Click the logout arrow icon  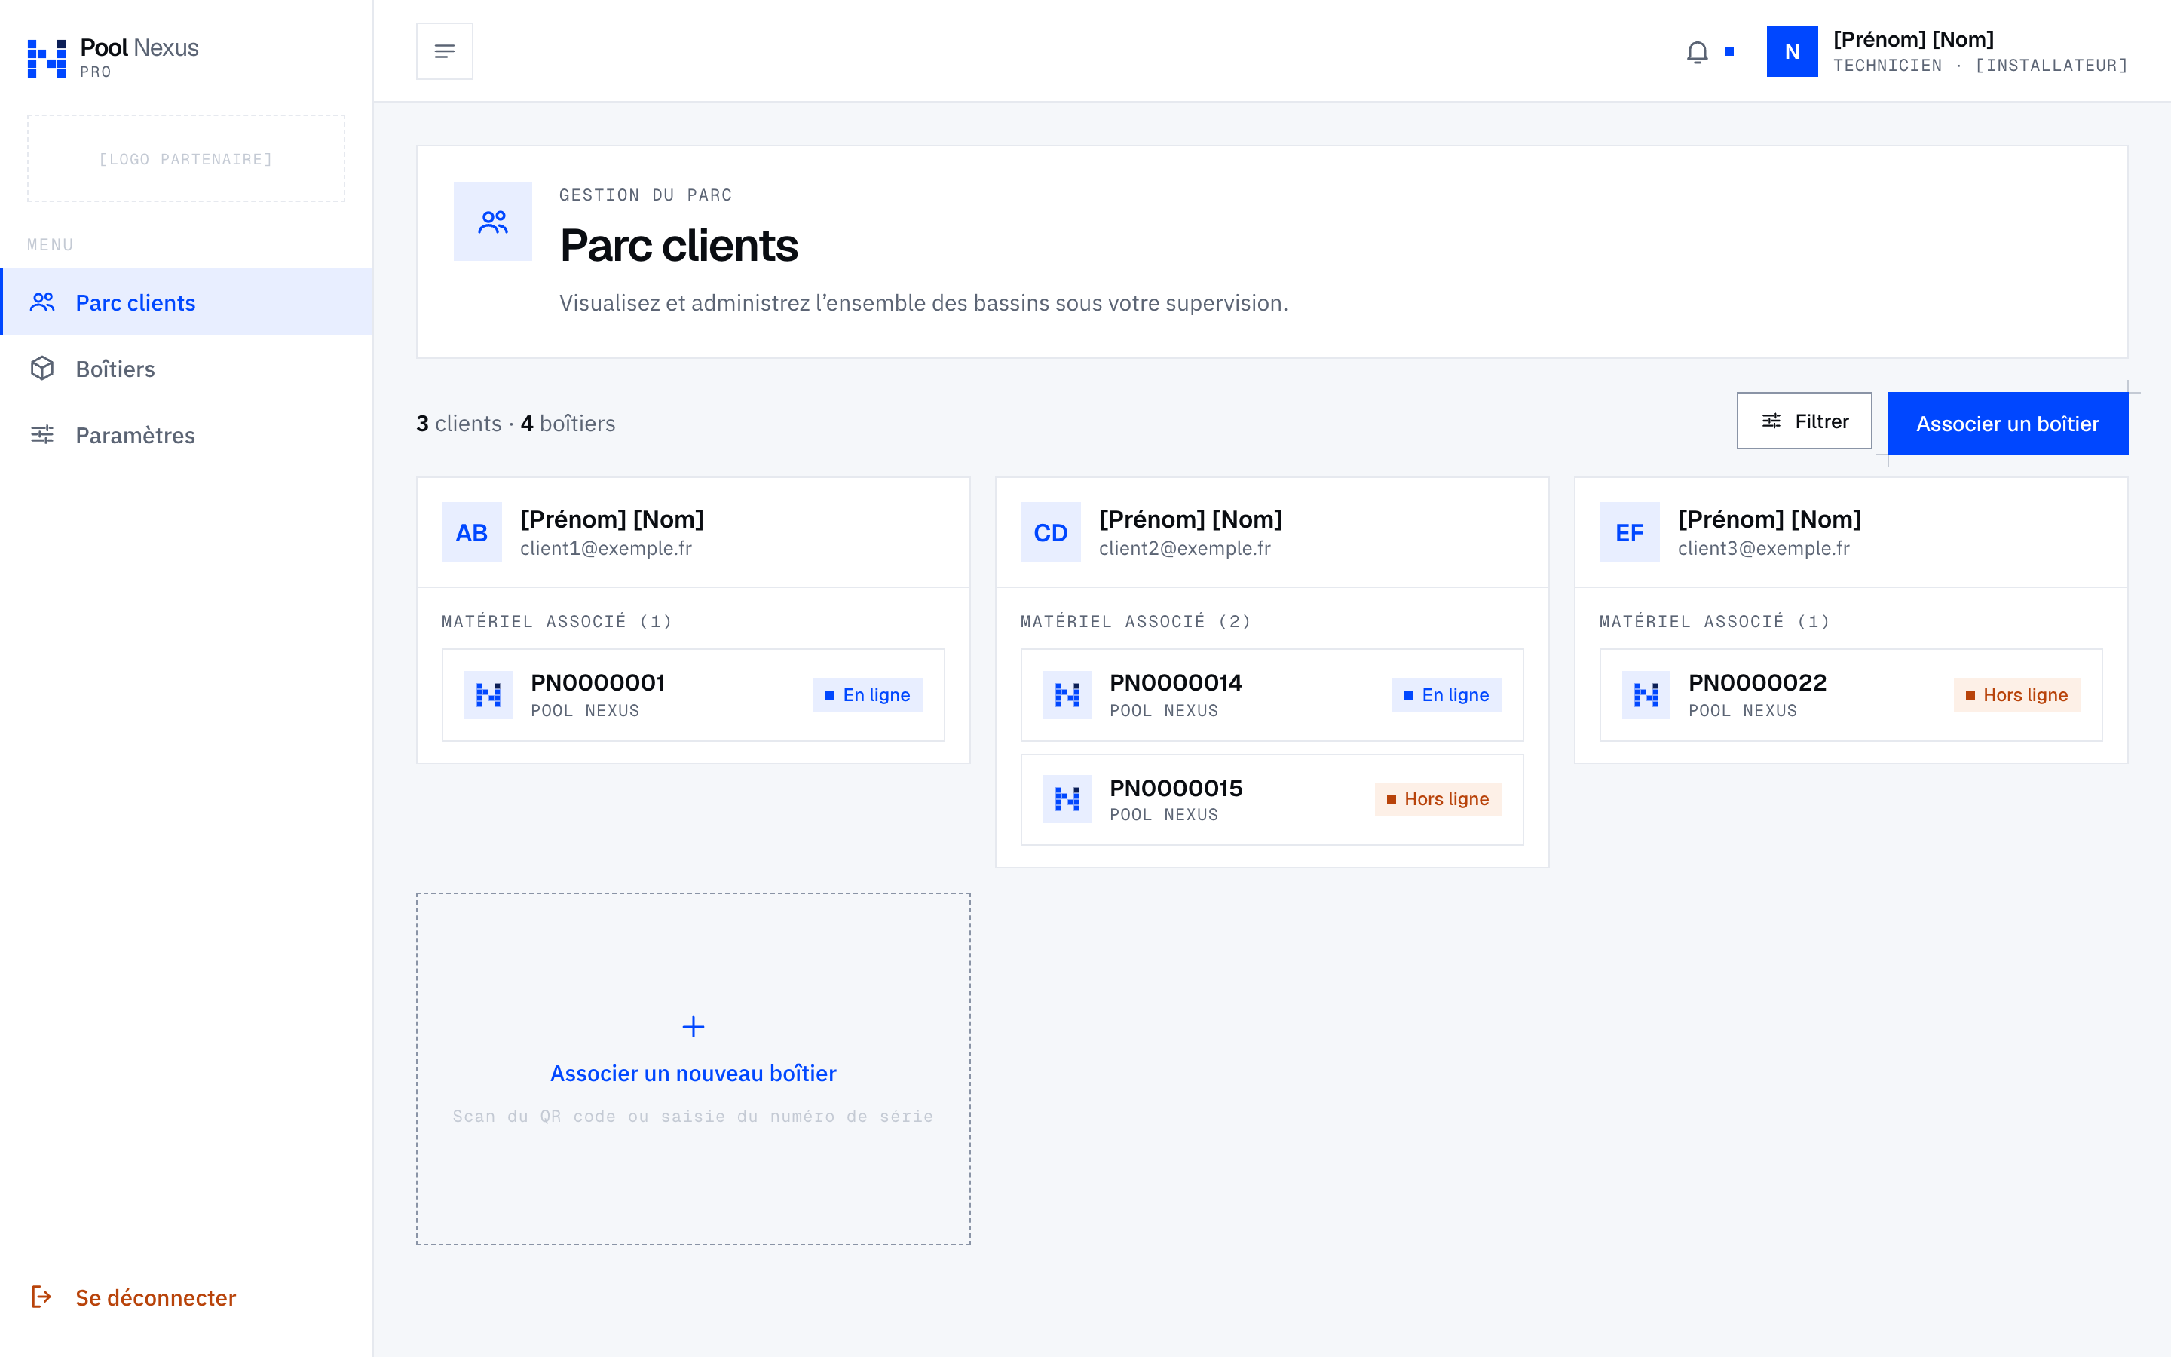click(42, 1297)
